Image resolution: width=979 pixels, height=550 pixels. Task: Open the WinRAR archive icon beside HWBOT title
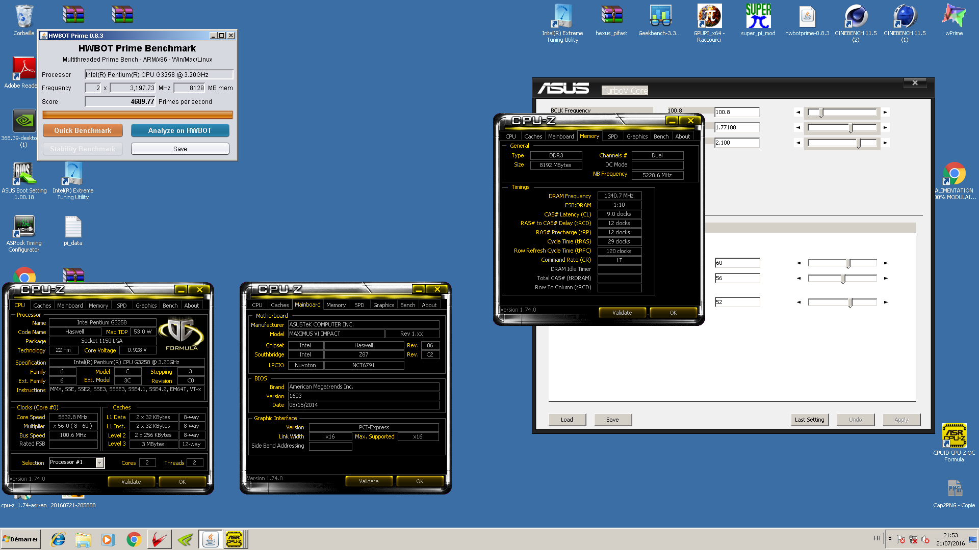click(x=73, y=14)
